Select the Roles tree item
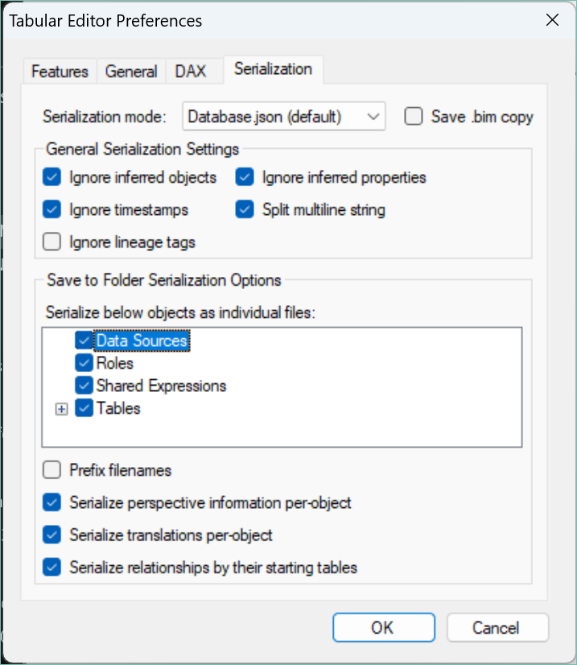Viewport: 577px width, 665px height. click(x=115, y=364)
